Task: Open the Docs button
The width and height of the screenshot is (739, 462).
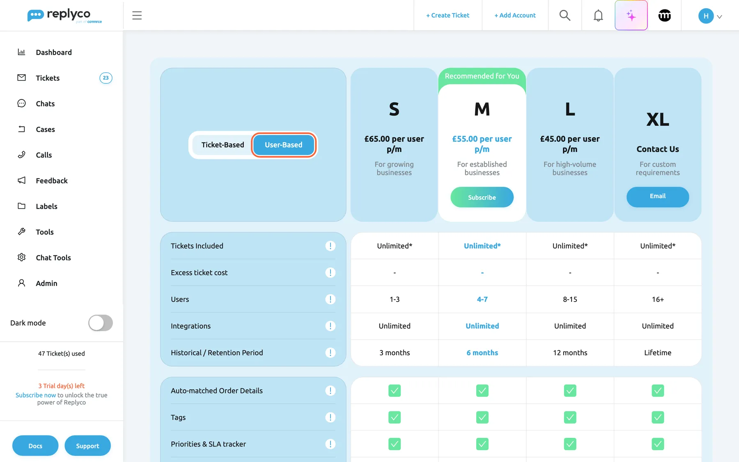Action: click(35, 446)
